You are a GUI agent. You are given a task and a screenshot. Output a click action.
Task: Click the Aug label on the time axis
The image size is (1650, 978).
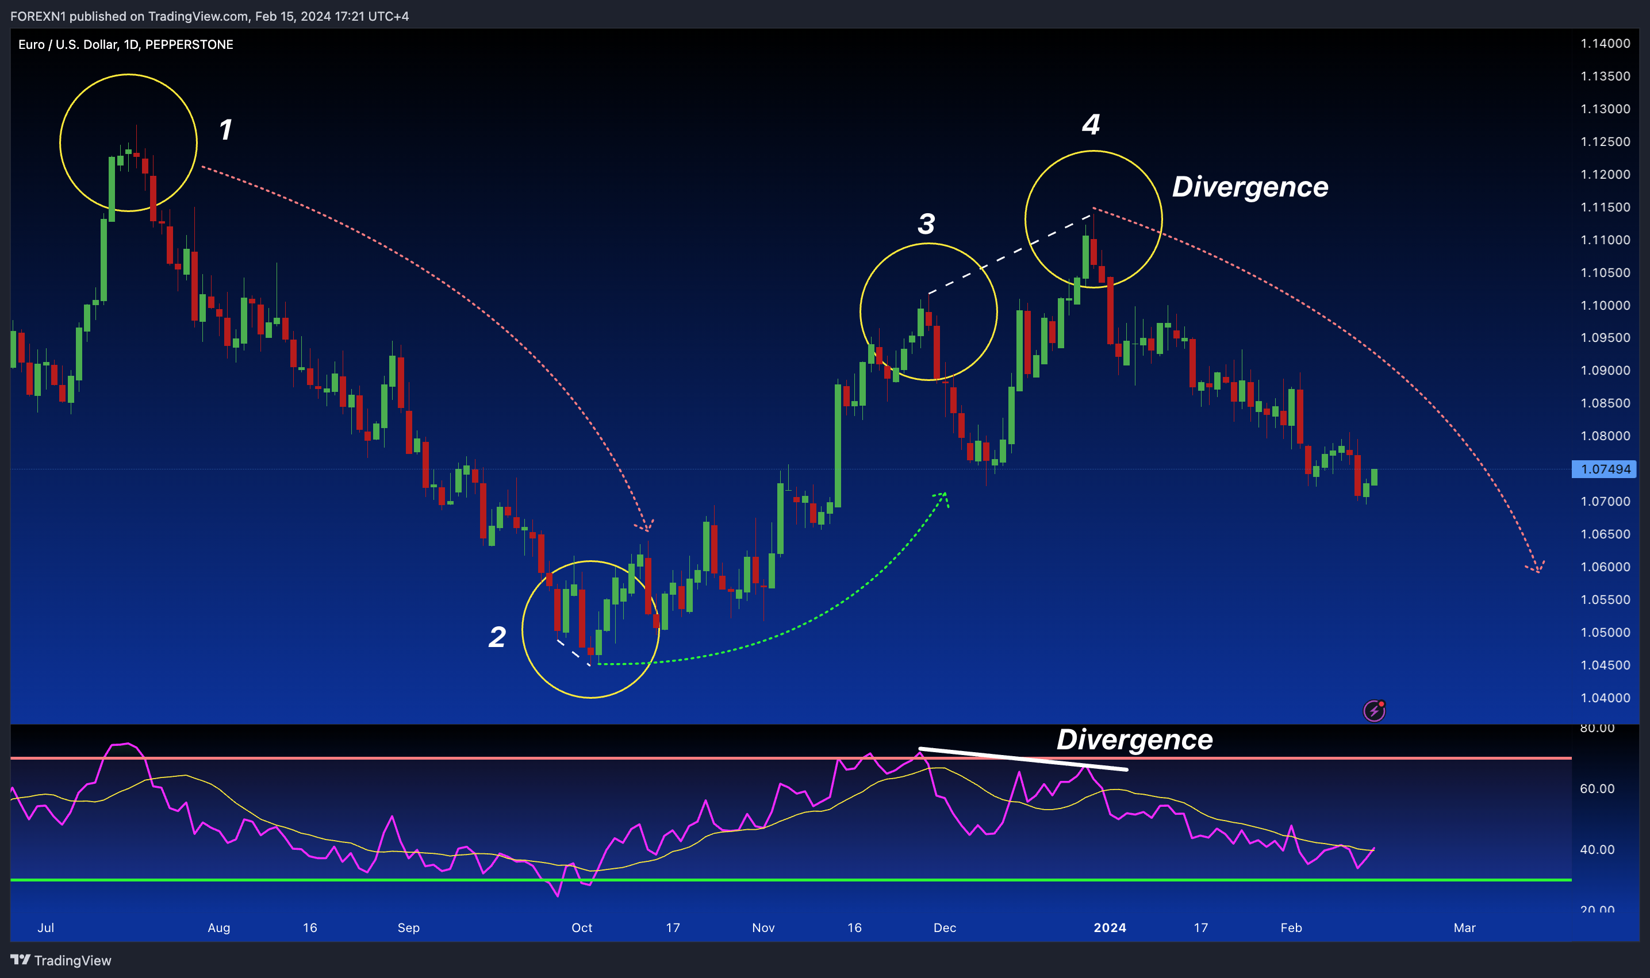[x=219, y=928]
